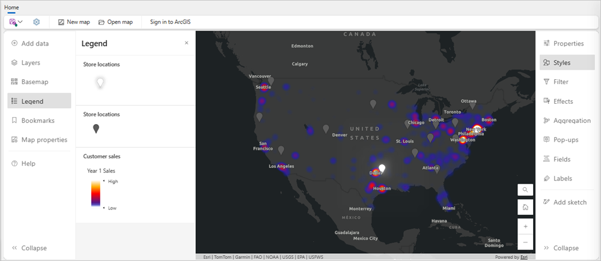Image resolution: width=601 pixels, height=261 pixels.
Task: Open the Add data pane
Action: 39,43
